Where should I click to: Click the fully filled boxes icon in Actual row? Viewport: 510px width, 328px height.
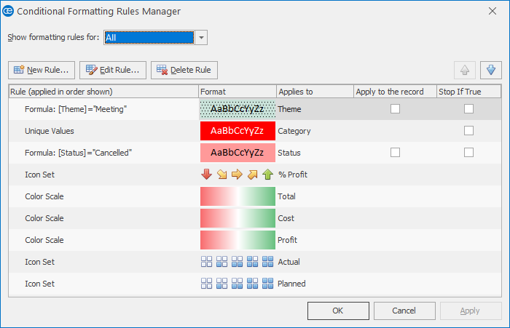tap(267, 261)
